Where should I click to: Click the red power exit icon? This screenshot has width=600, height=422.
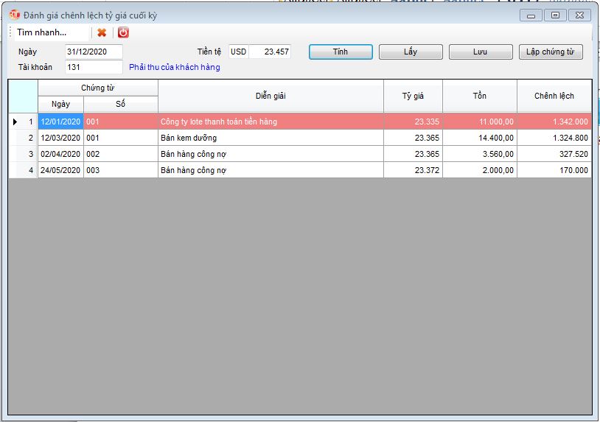(123, 32)
